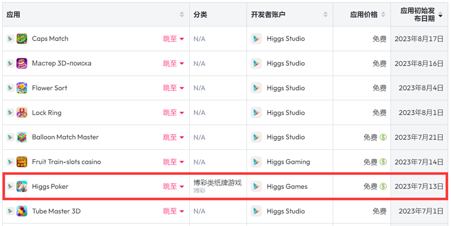Click the date 2023年8月1日
This screenshot has width=451, height=226.
pyautogui.click(x=421, y=113)
